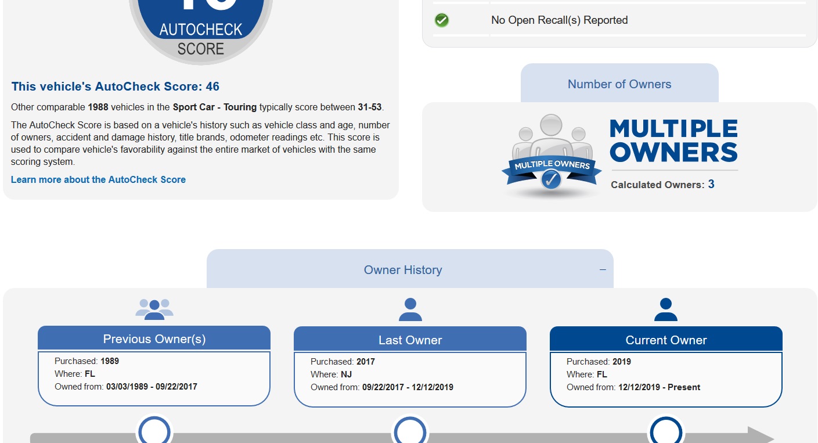
Task: Click 'Purchased: 2019' in Current Owner card
Action: 599,362
